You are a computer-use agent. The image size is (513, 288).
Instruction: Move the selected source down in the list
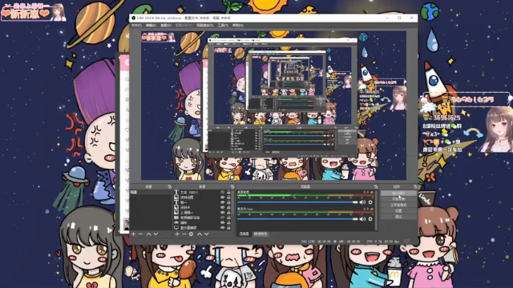(x=207, y=234)
